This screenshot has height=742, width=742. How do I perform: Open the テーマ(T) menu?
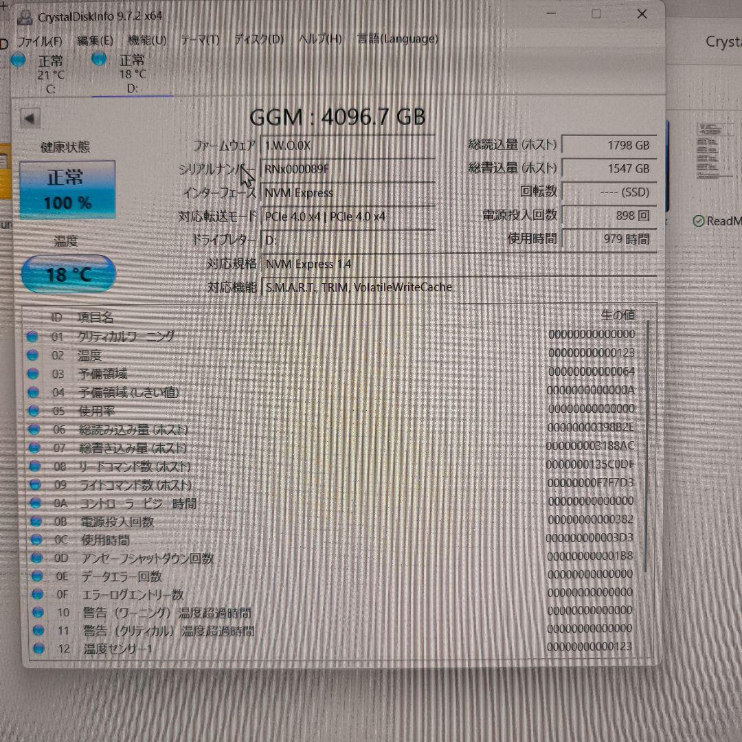(200, 40)
